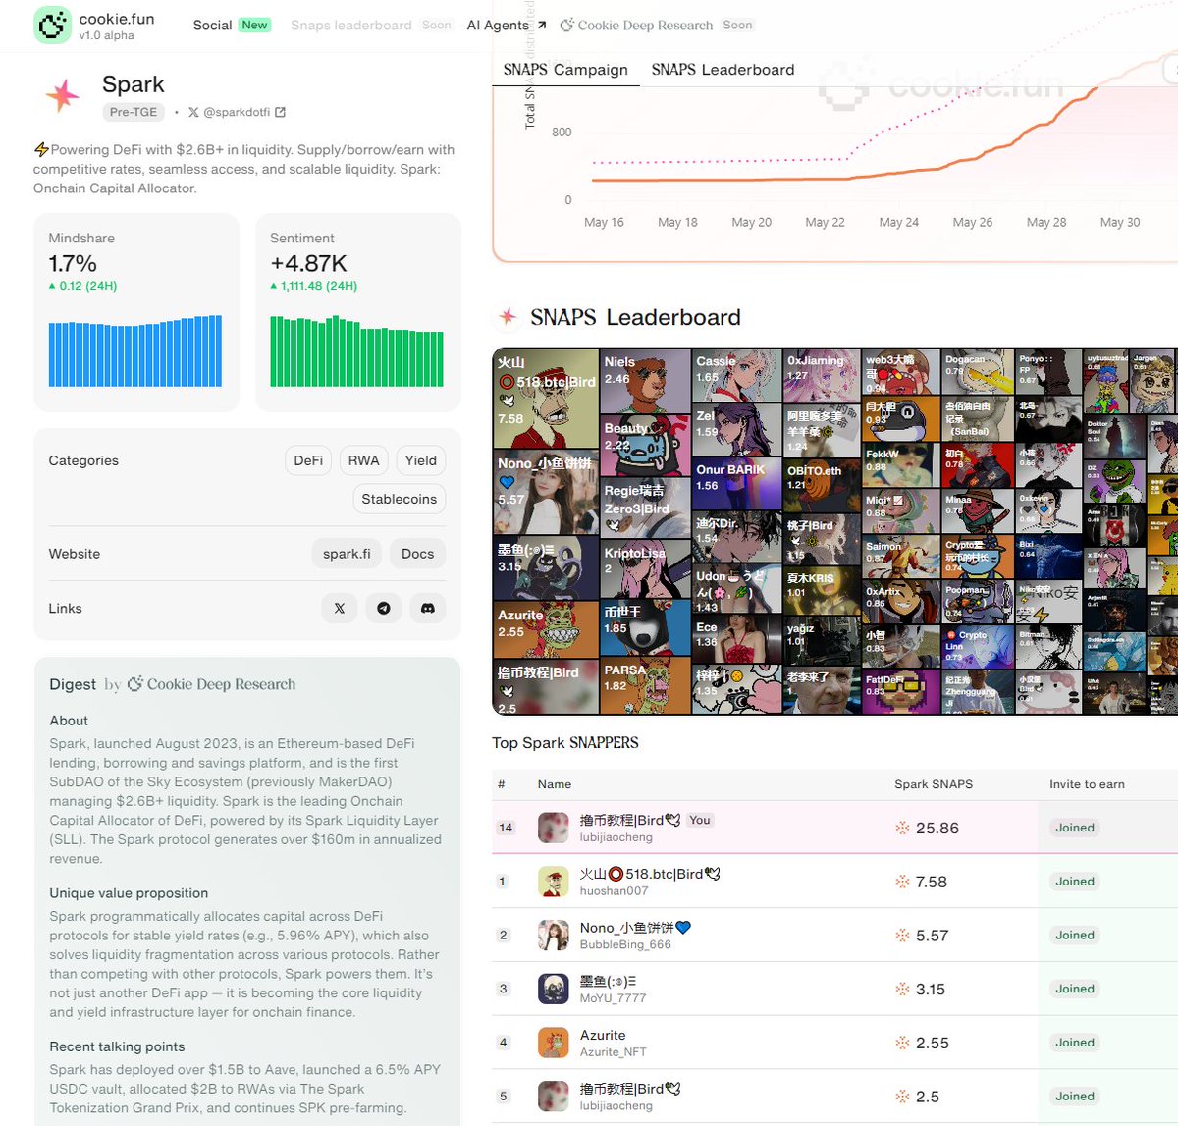This screenshot has width=1178, height=1126.
Task: Select the Yield category tag
Action: point(421,460)
